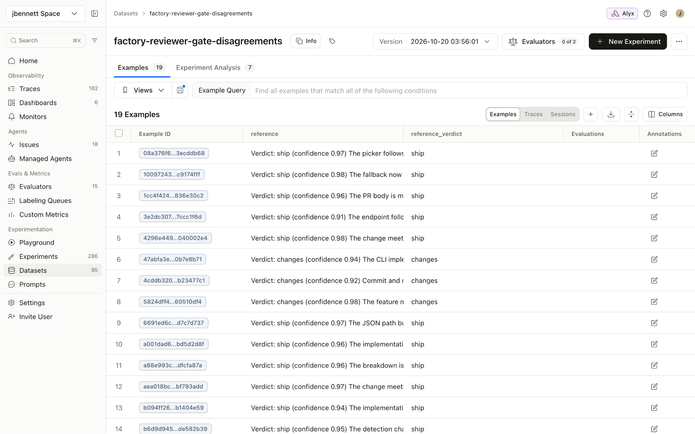Open the sidebar filter icon
Viewport: 695px width, 434px height.
[x=95, y=41]
